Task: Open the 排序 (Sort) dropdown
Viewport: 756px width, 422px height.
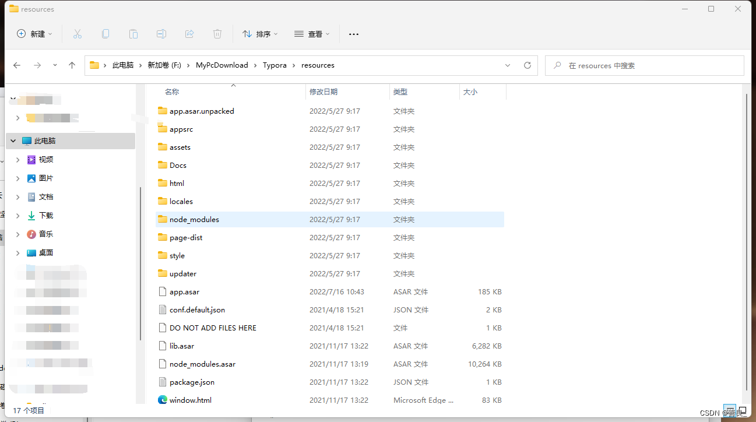Action: pyautogui.click(x=260, y=34)
